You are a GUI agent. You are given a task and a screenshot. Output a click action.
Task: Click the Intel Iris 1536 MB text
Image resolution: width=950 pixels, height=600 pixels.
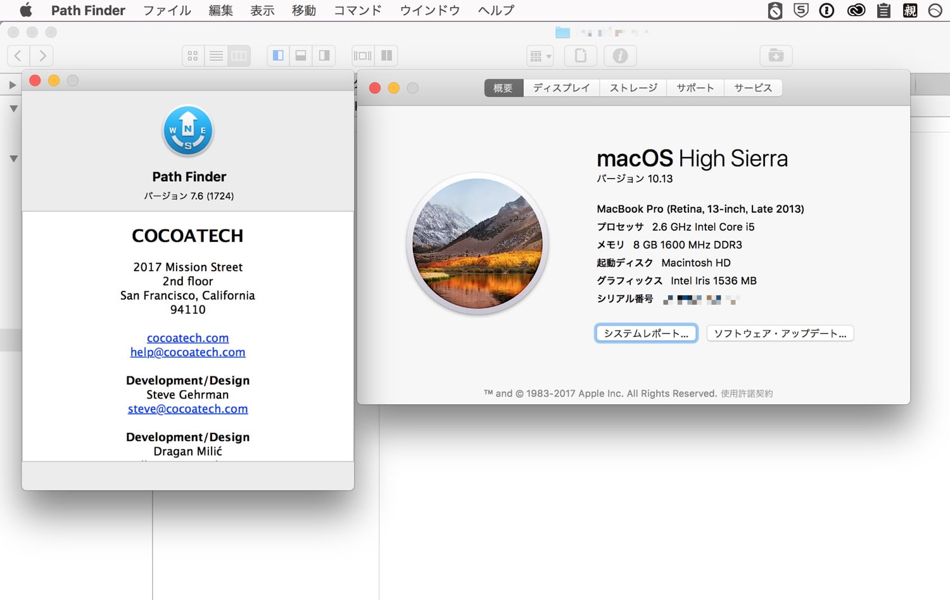[x=714, y=281]
